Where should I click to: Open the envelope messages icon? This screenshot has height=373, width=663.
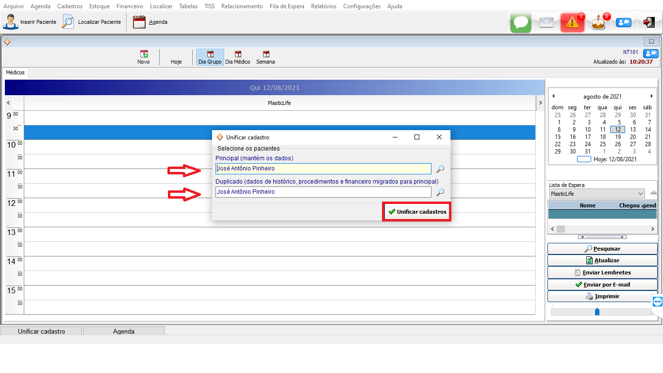point(546,22)
